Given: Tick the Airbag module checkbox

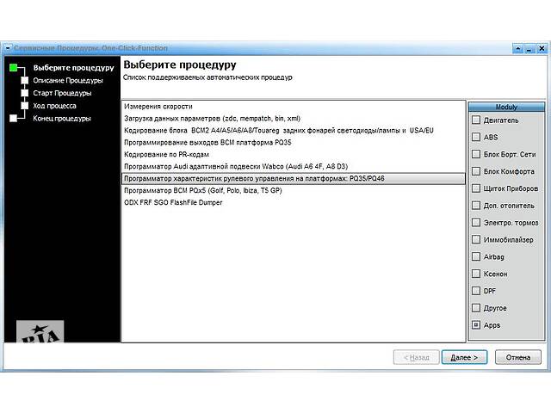Looking at the screenshot, I should 476,256.
